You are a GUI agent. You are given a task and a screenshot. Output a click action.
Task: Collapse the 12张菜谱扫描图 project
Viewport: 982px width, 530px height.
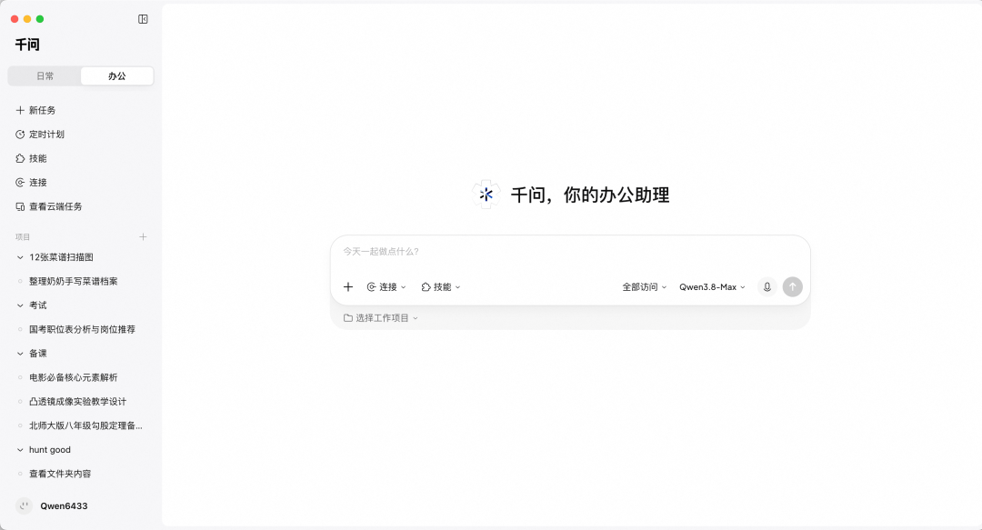20,257
